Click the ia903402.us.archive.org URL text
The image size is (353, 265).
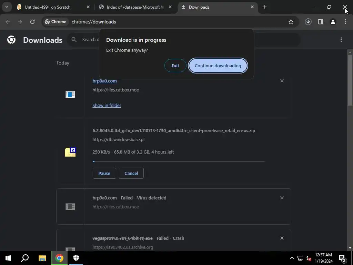tap(123, 247)
